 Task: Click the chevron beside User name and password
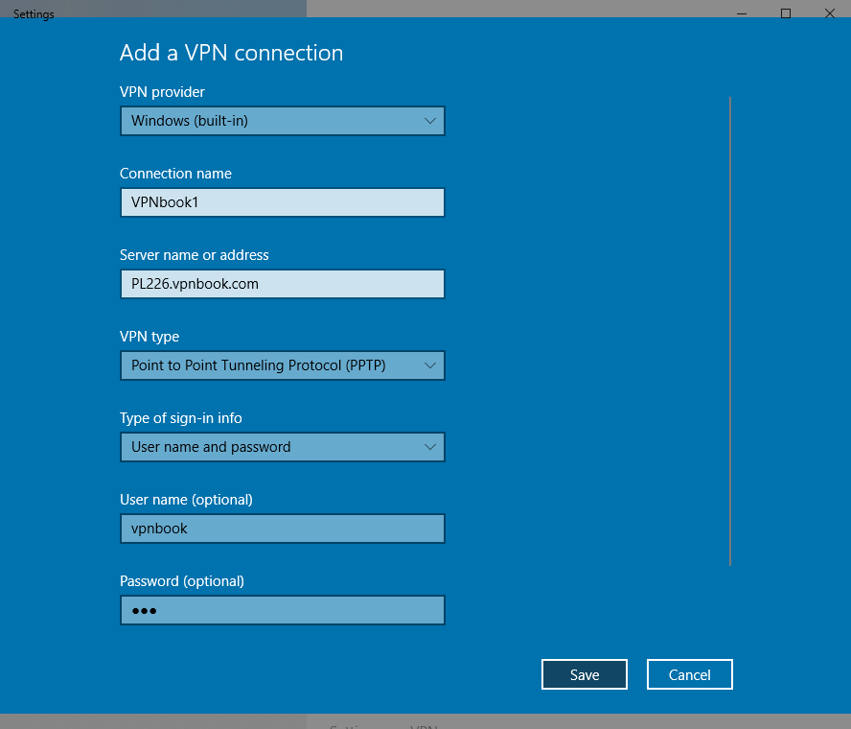click(x=430, y=447)
